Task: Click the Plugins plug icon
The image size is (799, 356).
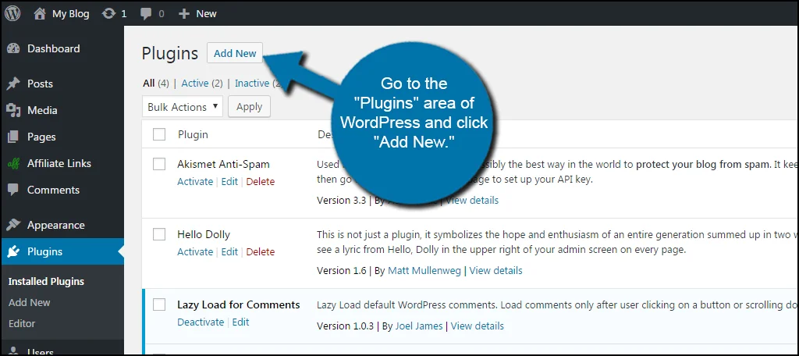Action: 13,251
